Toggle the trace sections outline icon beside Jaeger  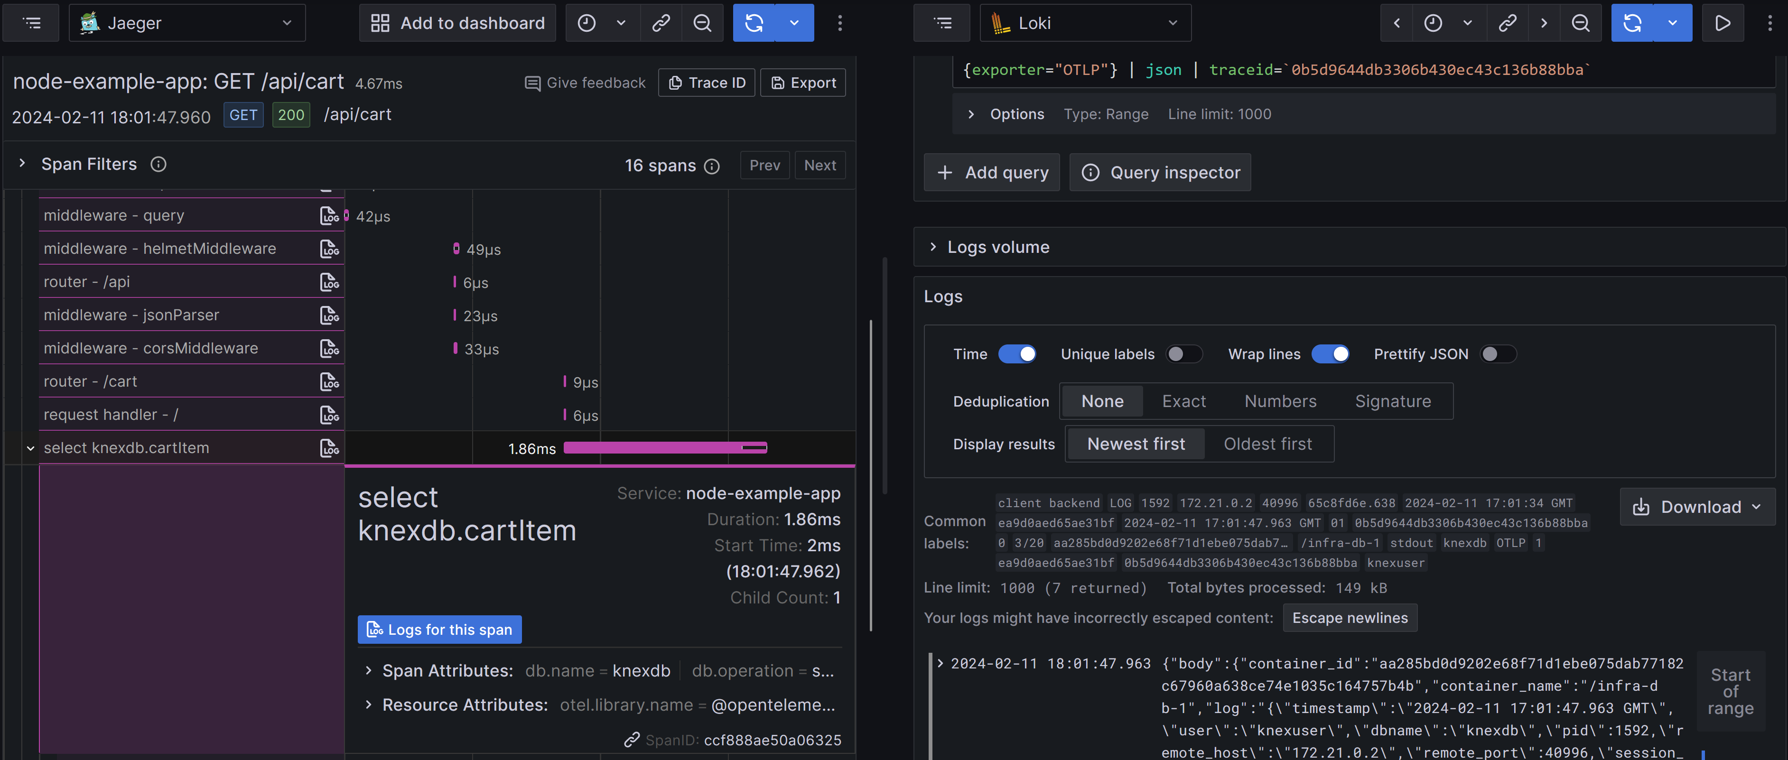(30, 22)
